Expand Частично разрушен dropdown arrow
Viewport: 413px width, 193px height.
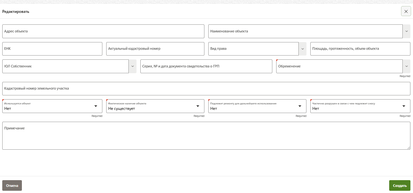[x=404, y=106]
